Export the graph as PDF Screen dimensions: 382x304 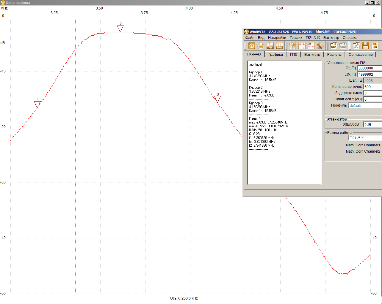(270, 46)
